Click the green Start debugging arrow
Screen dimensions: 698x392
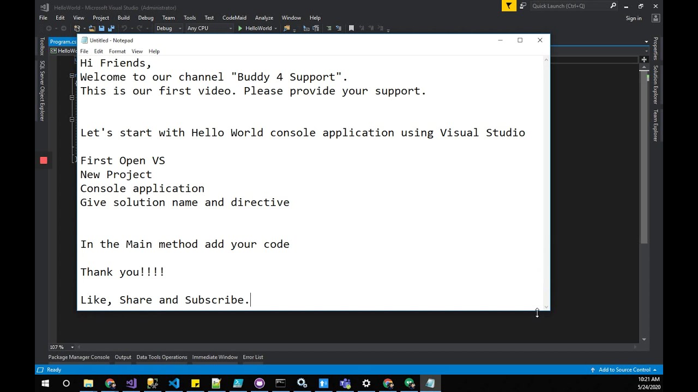(240, 28)
